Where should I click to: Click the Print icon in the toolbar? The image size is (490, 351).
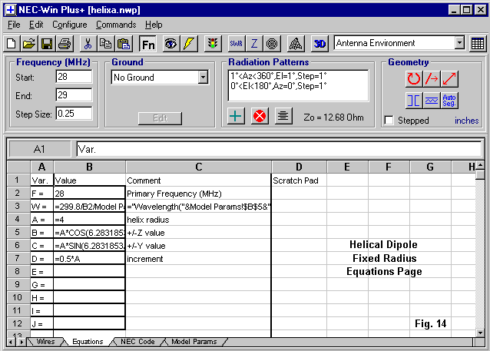coord(63,44)
